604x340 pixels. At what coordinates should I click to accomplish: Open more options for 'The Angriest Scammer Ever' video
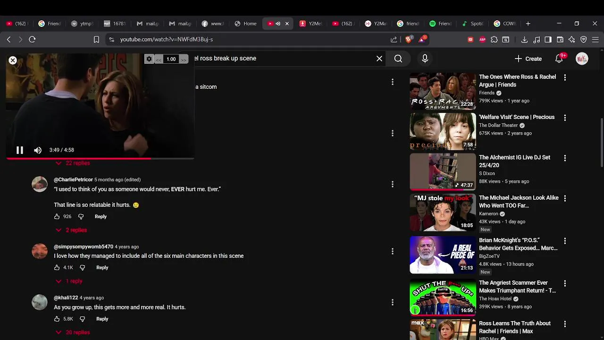pyautogui.click(x=565, y=283)
